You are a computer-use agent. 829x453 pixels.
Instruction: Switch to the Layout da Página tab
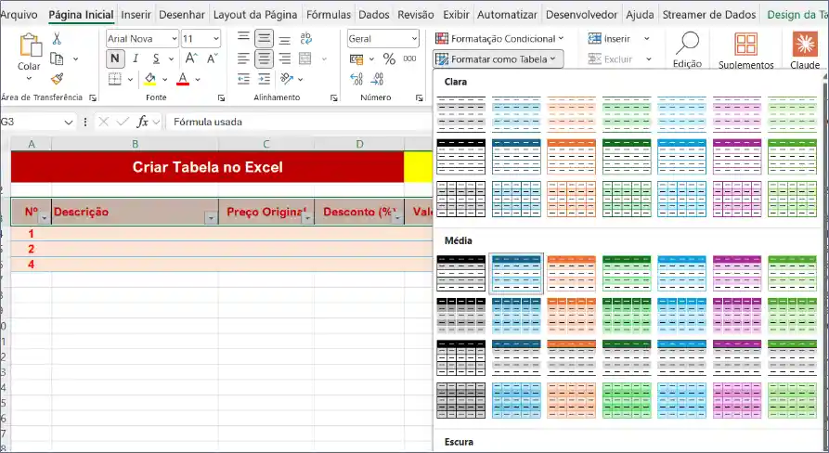pos(255,15)
